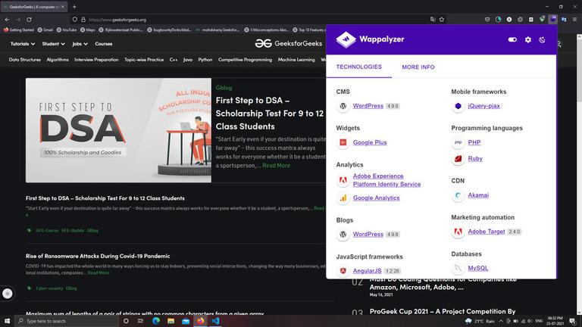Open the Akamai link under CDN

pyautogui.click(x=478, y=195)
